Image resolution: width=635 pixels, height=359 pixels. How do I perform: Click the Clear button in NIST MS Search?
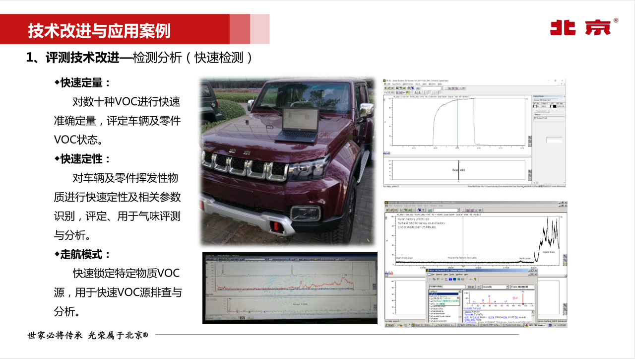click(471, 287)
